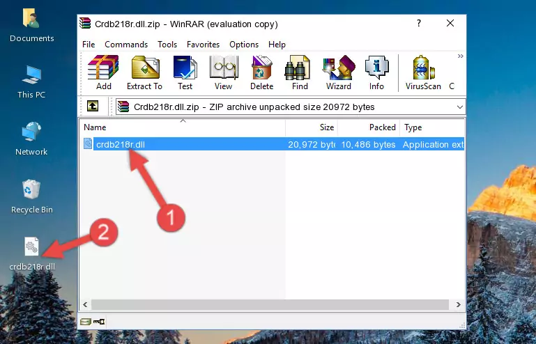Open the Commands menu
Viewport: 536px width, 344px height.
[x=126, y=45]
